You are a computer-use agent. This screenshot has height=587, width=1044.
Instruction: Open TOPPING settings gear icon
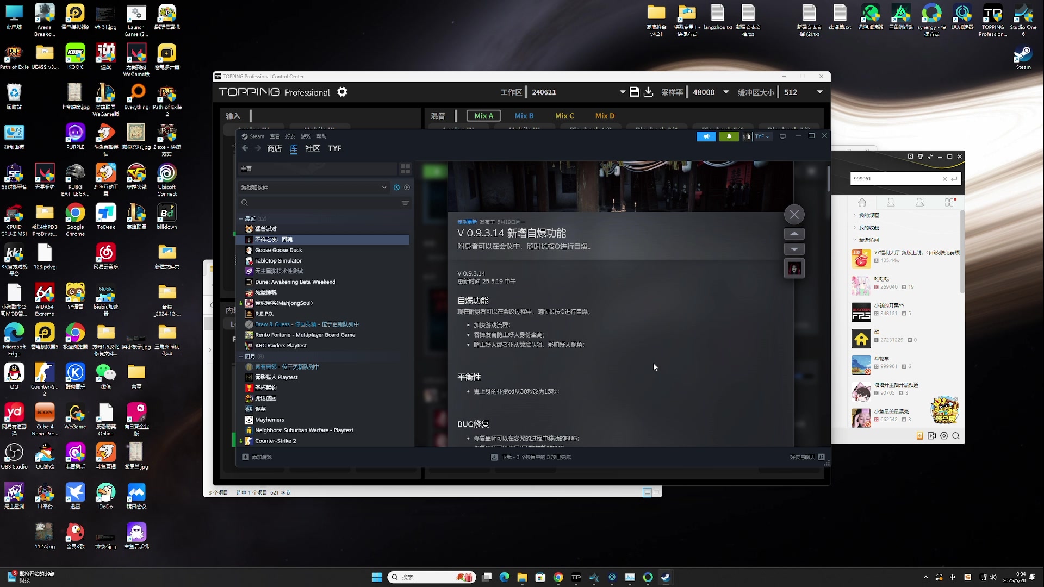coord(342,92)
